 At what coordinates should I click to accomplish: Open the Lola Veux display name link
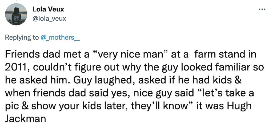48,9
